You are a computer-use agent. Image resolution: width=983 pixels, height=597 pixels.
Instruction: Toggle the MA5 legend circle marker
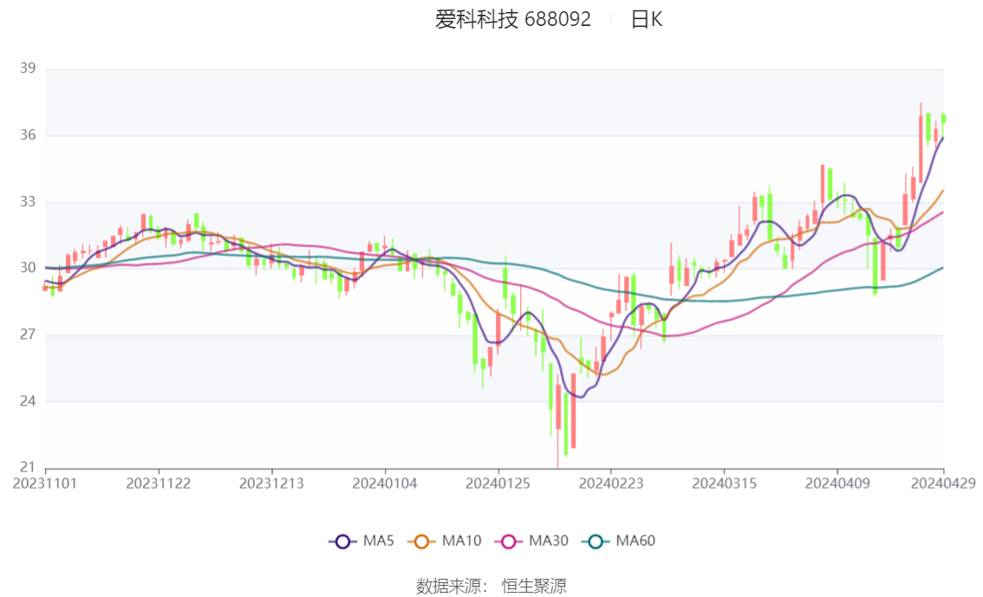pyautogui.click(x=342, y=542)
